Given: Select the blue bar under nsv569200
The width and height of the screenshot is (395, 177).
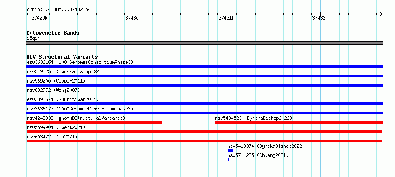Looking at the screenshot, I should (204, 85).
